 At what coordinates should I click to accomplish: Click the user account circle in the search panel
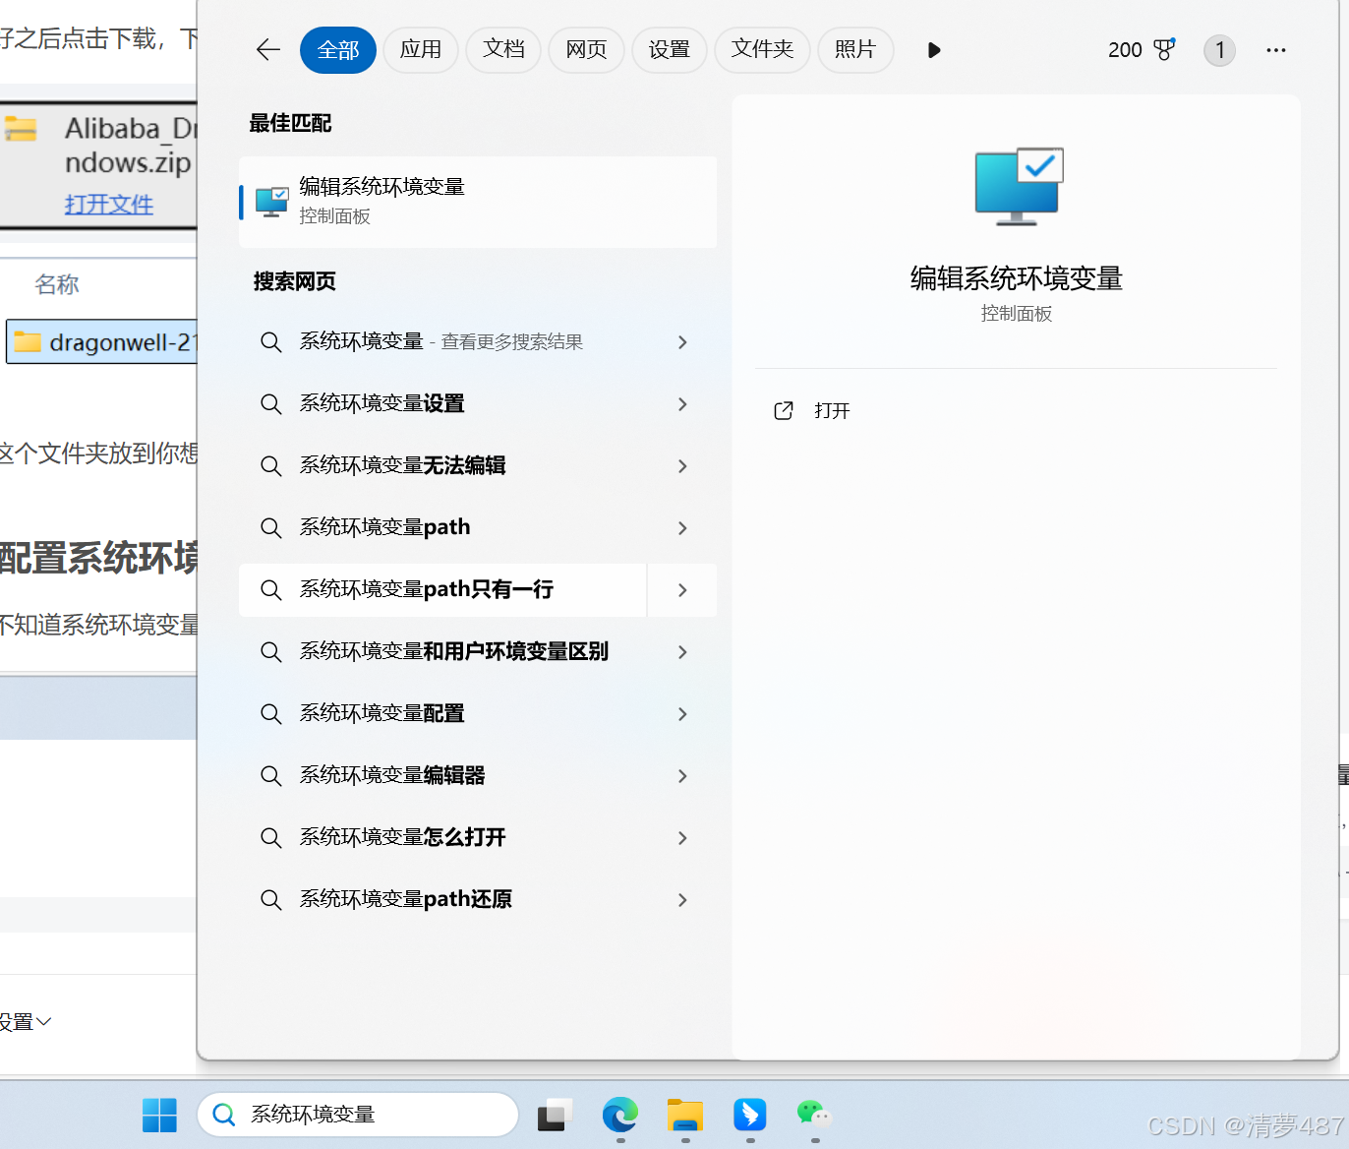(1219, 50)
